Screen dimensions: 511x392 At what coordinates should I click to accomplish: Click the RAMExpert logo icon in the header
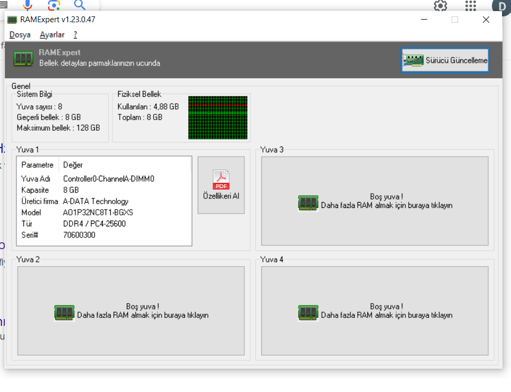coord(23,58)
